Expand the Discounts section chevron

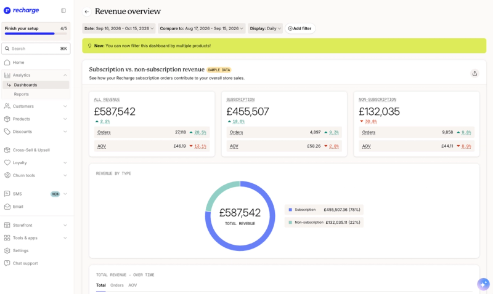65,132
